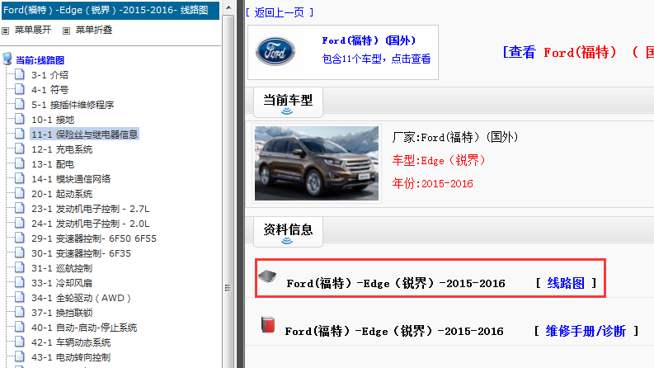Click the 车型:Edge（锐界） text
This screenshot has height=368, width=654.
coord(439,160)
